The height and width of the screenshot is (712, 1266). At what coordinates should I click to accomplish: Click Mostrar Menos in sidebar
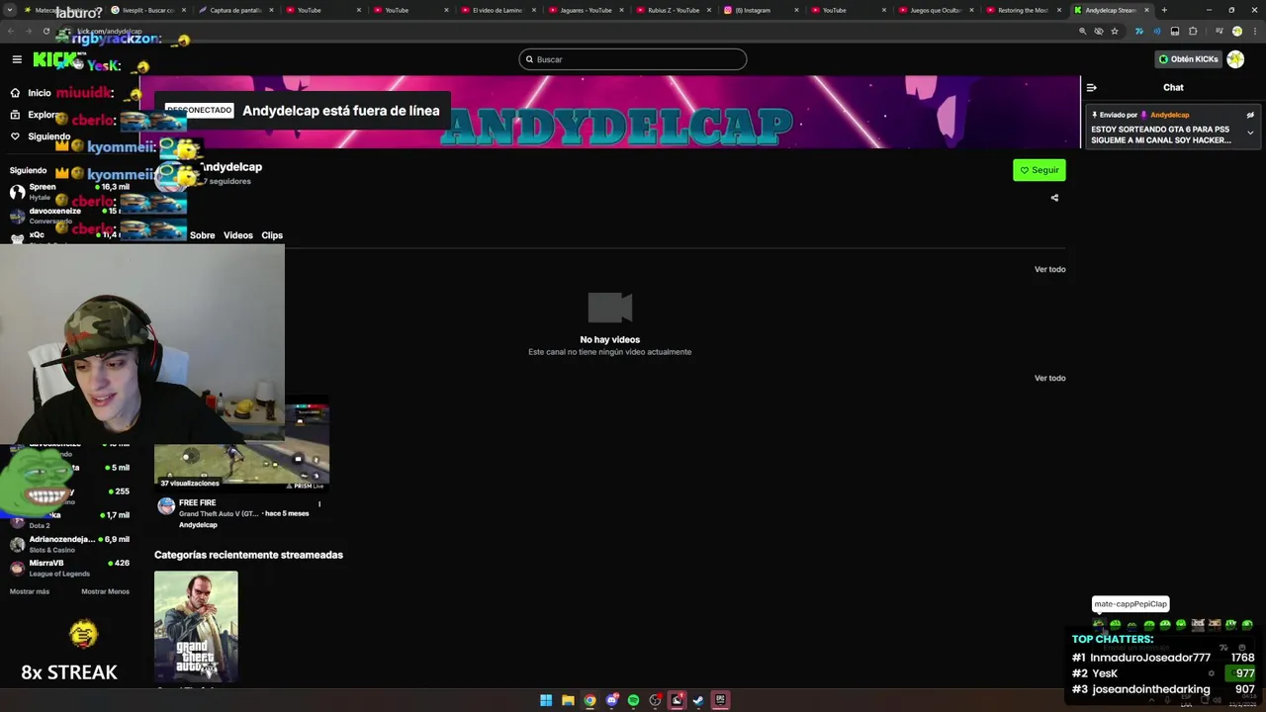pyautogui.click(x=105, y=591)
